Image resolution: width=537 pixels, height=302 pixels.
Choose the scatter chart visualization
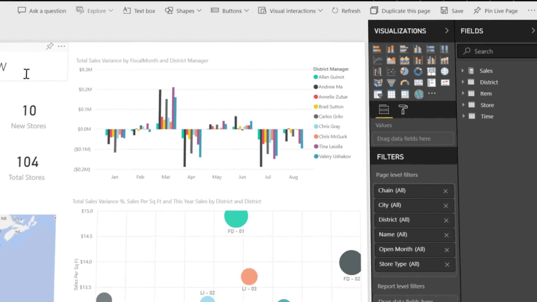[391, 71]
